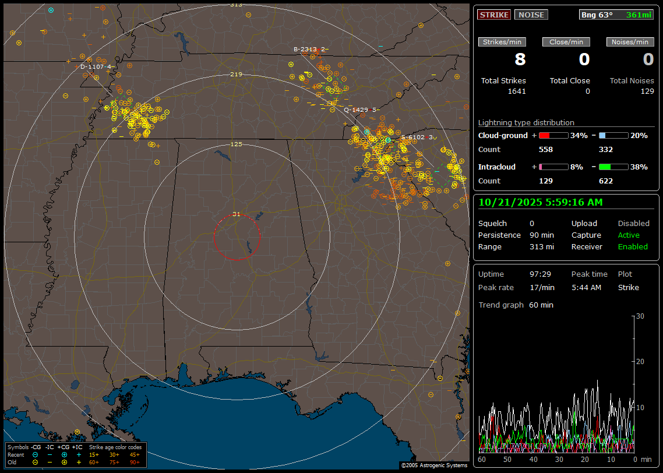Screen dimensions: 663x473
Task: Toggle the red STRIKE indicator
Action: click(494, 15)
